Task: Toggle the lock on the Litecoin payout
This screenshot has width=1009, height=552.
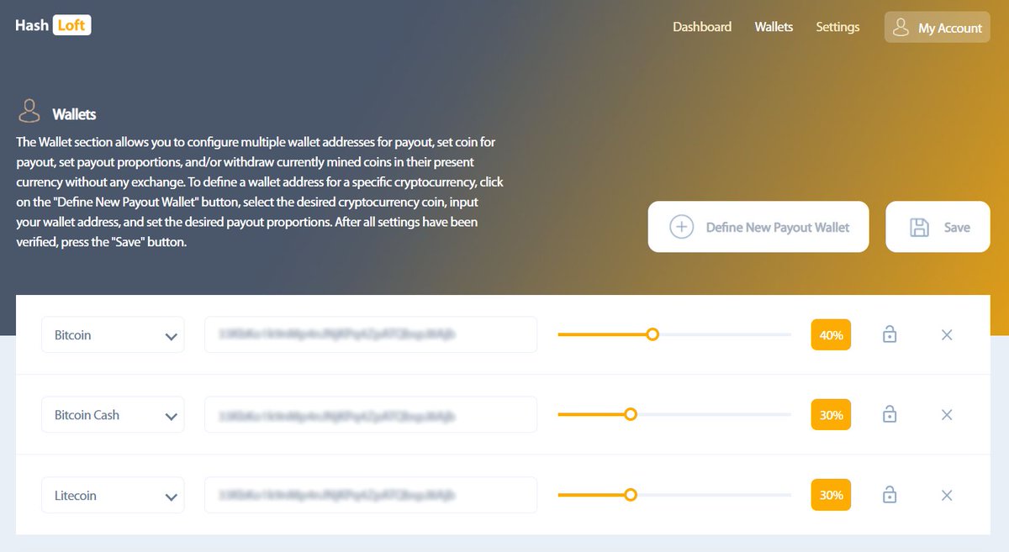Action: pyautogui.click(x=890, y=495)
